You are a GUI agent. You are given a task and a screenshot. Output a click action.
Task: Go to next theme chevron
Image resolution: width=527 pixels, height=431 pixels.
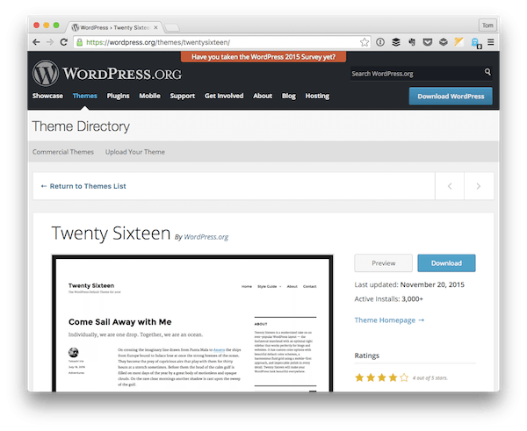(479, 186)
